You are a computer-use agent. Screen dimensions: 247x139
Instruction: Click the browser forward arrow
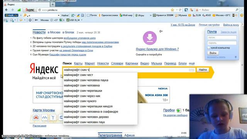(13, 10)
